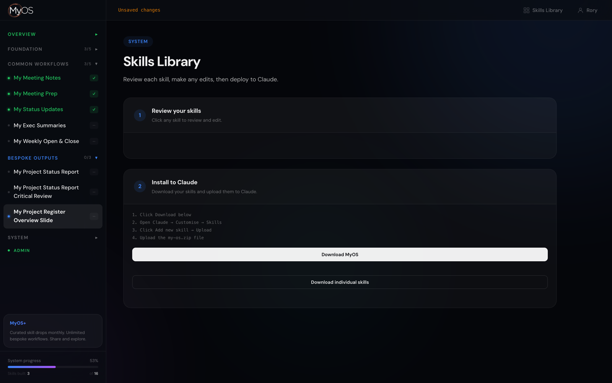
Task: Select My Status Updates item
Action: click(38, 109)
